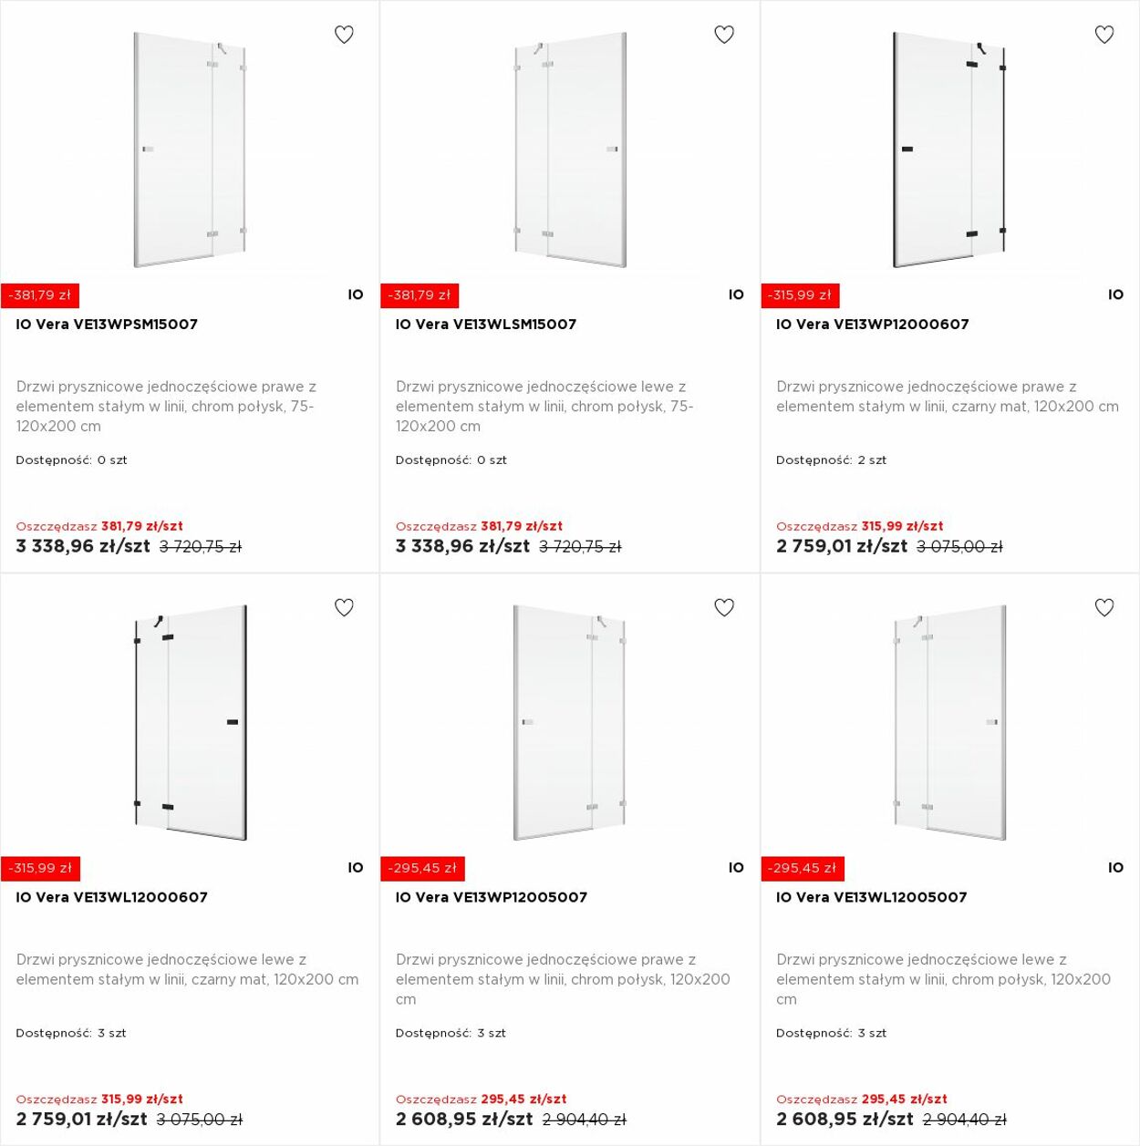1140x1146 pixels.
Task: Open IO Vera VE13WL12000607 product page
Action: [x=112, y=897]
